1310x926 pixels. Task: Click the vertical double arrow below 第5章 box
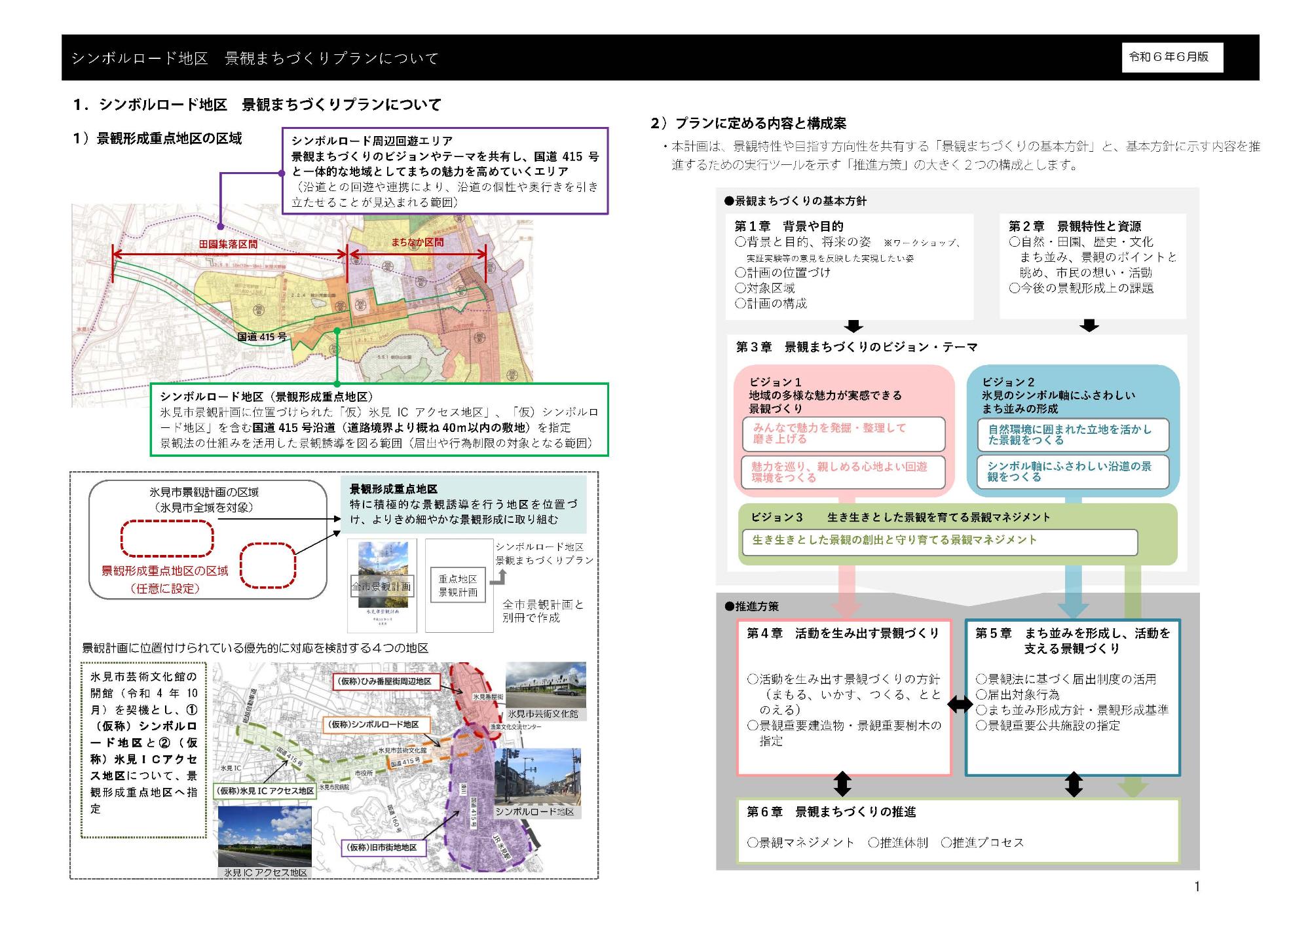pos(1074,784)
